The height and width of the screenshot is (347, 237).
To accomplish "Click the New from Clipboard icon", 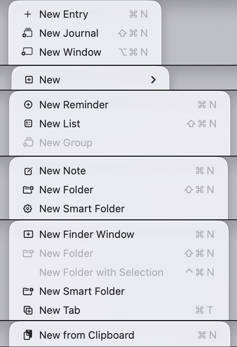I will tap(28, 335).
